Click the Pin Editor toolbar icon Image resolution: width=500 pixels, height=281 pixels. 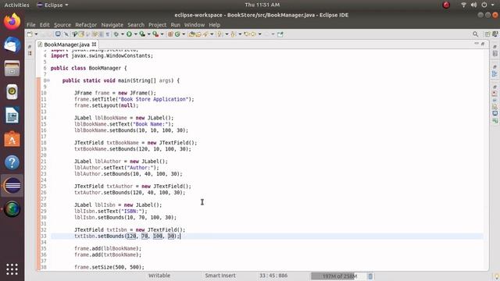pos(280,34)
